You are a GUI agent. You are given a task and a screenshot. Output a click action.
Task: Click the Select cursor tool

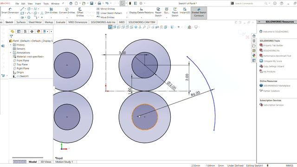(x=123, y=3)
